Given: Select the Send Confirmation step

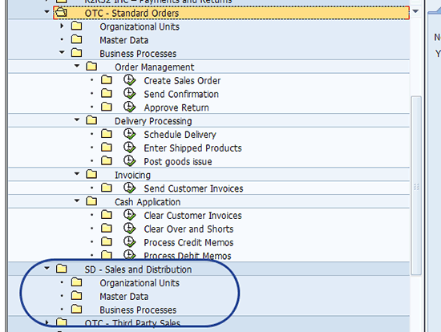Looking at the screenshot, I should point(181,95).
